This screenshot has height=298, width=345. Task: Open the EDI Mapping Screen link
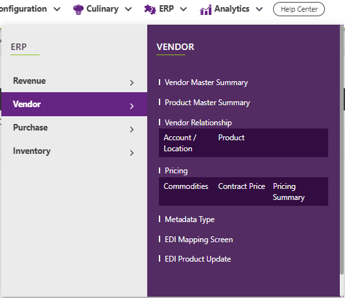(x=198, y=240)
